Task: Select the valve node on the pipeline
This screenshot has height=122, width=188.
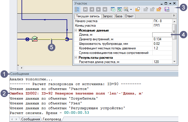Action: 28,39
